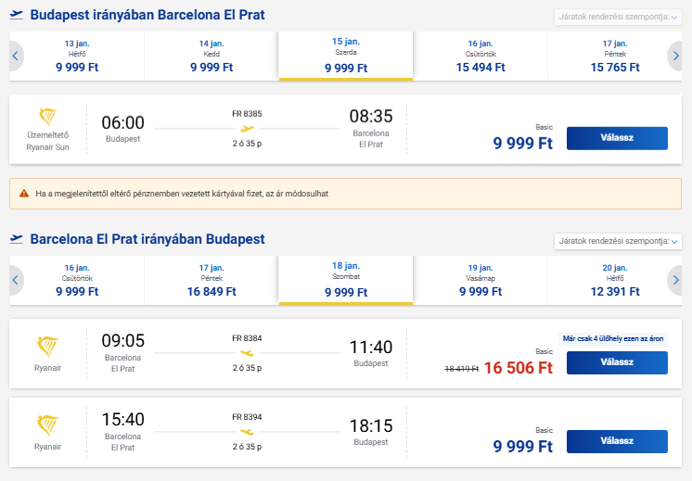Click the next dates arrow for return flights

coord(675,280)
